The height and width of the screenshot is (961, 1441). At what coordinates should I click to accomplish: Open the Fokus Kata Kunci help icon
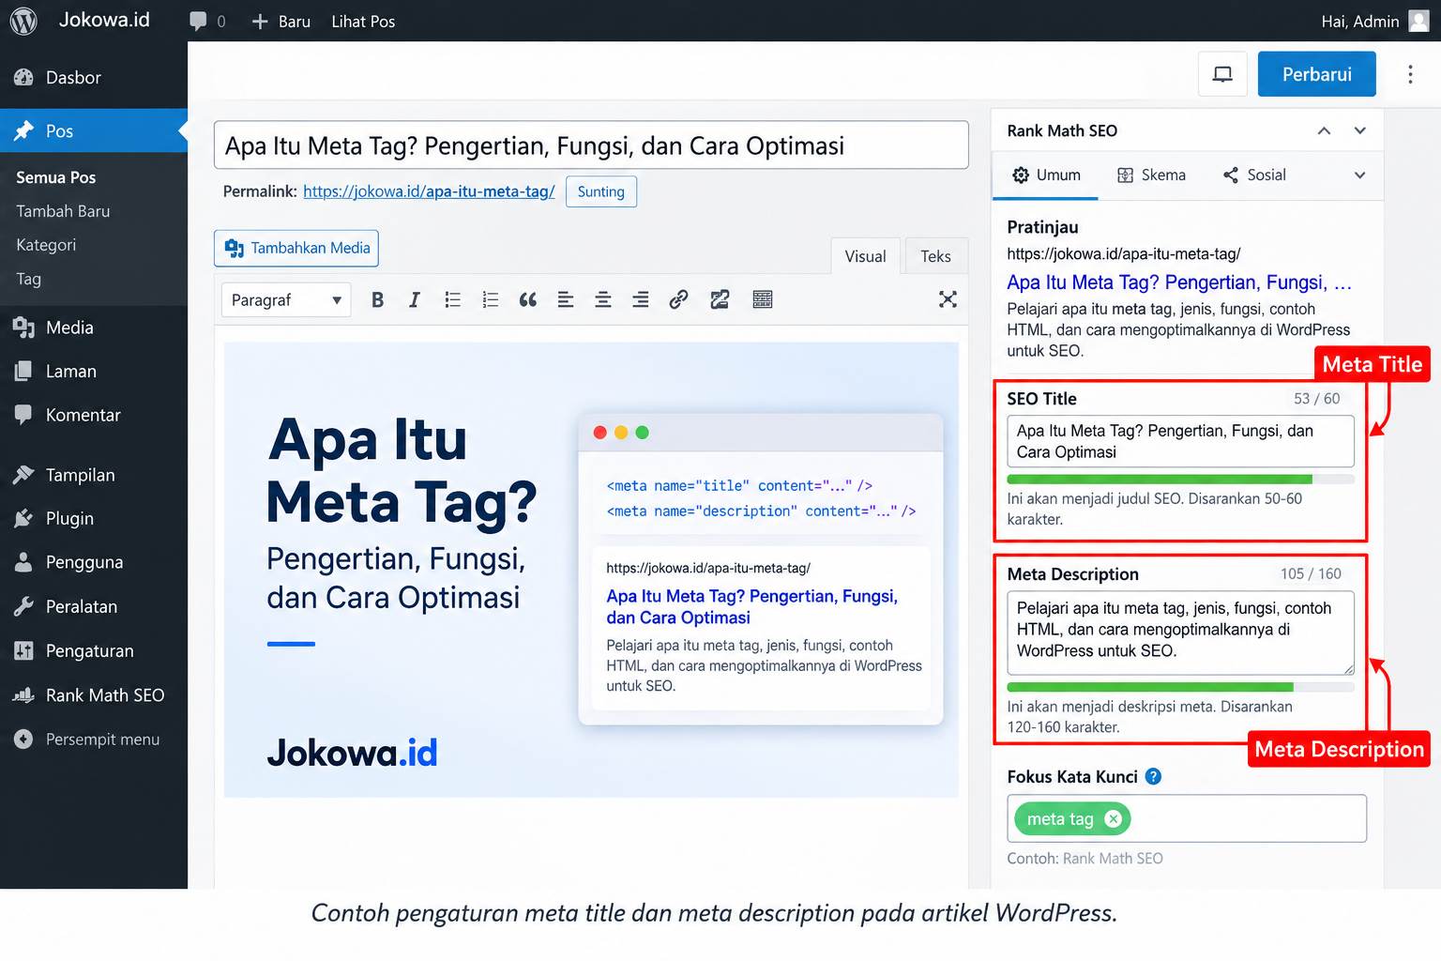coord(1154,776)
